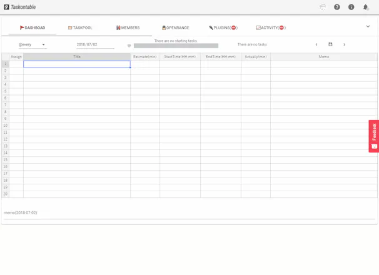Open the help question mark icon

click(336, 7)
